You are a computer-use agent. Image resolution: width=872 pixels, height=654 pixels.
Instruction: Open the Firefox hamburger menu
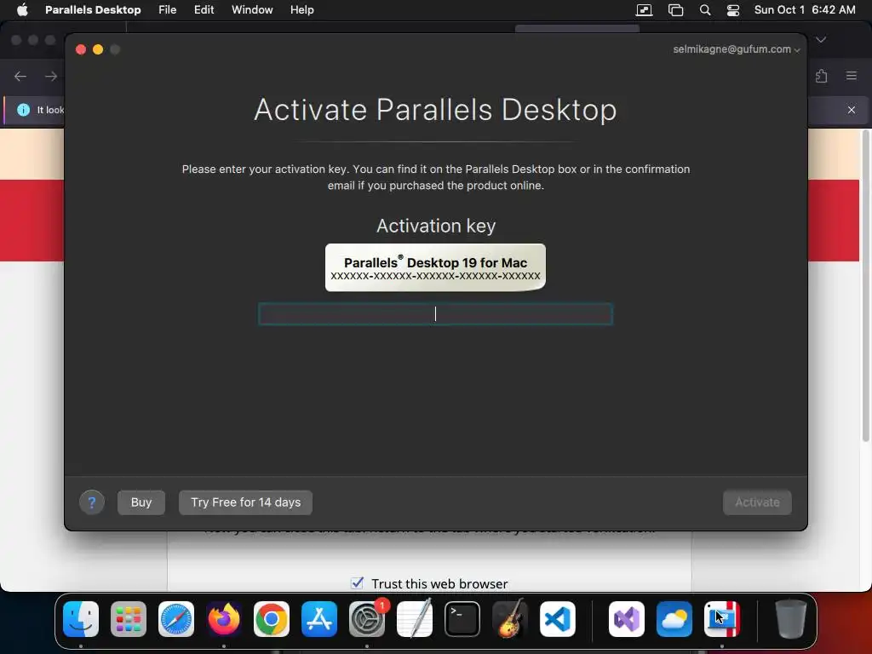[x=851, y=76]
